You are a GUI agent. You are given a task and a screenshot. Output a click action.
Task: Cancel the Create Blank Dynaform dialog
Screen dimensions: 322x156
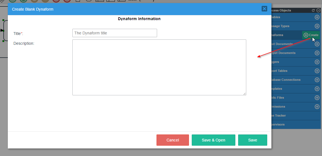[172, 140]
